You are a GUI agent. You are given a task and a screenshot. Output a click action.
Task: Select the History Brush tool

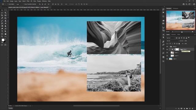point(2,23)
